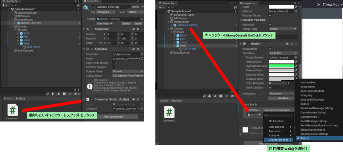Enable Apply Root Motion on the Animator
Screen dimensions: 343x152
(x=113, y=63)
